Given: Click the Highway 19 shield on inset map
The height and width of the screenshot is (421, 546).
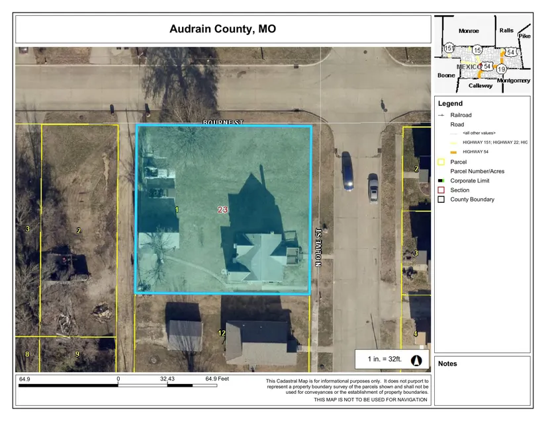Looking at the screenshot, I should pyautogui.click(x=502, y=69).
